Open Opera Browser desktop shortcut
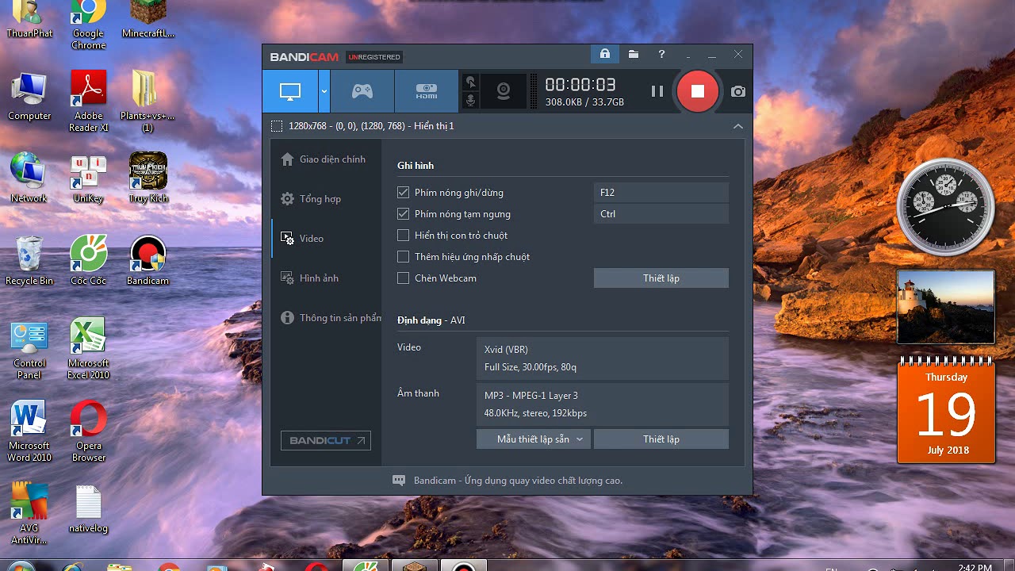 click(x=89, y=431)
